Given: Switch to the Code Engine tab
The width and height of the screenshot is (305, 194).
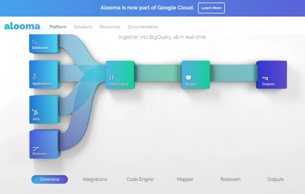Looking at the screenshot, I should coord(140,179).
